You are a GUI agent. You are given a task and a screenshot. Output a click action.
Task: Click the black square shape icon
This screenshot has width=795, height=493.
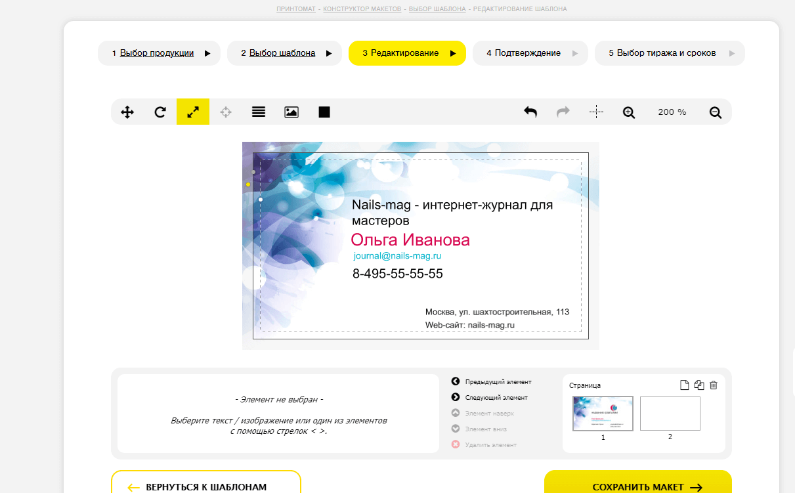click(324, 112)
